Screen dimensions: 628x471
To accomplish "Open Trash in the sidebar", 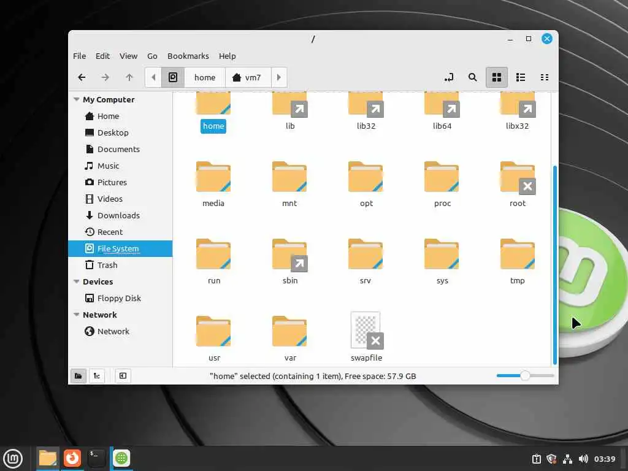I will coord(120,265).
